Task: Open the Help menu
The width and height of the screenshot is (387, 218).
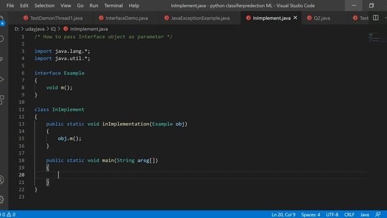Action: [134, 5]
